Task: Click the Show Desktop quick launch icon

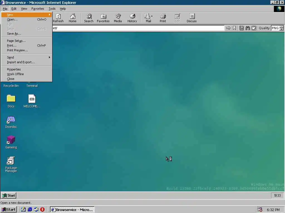Action: pyautogui.click(x=23, y=210)
